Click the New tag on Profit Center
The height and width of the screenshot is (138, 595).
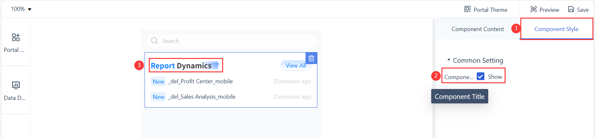point(158,81)
